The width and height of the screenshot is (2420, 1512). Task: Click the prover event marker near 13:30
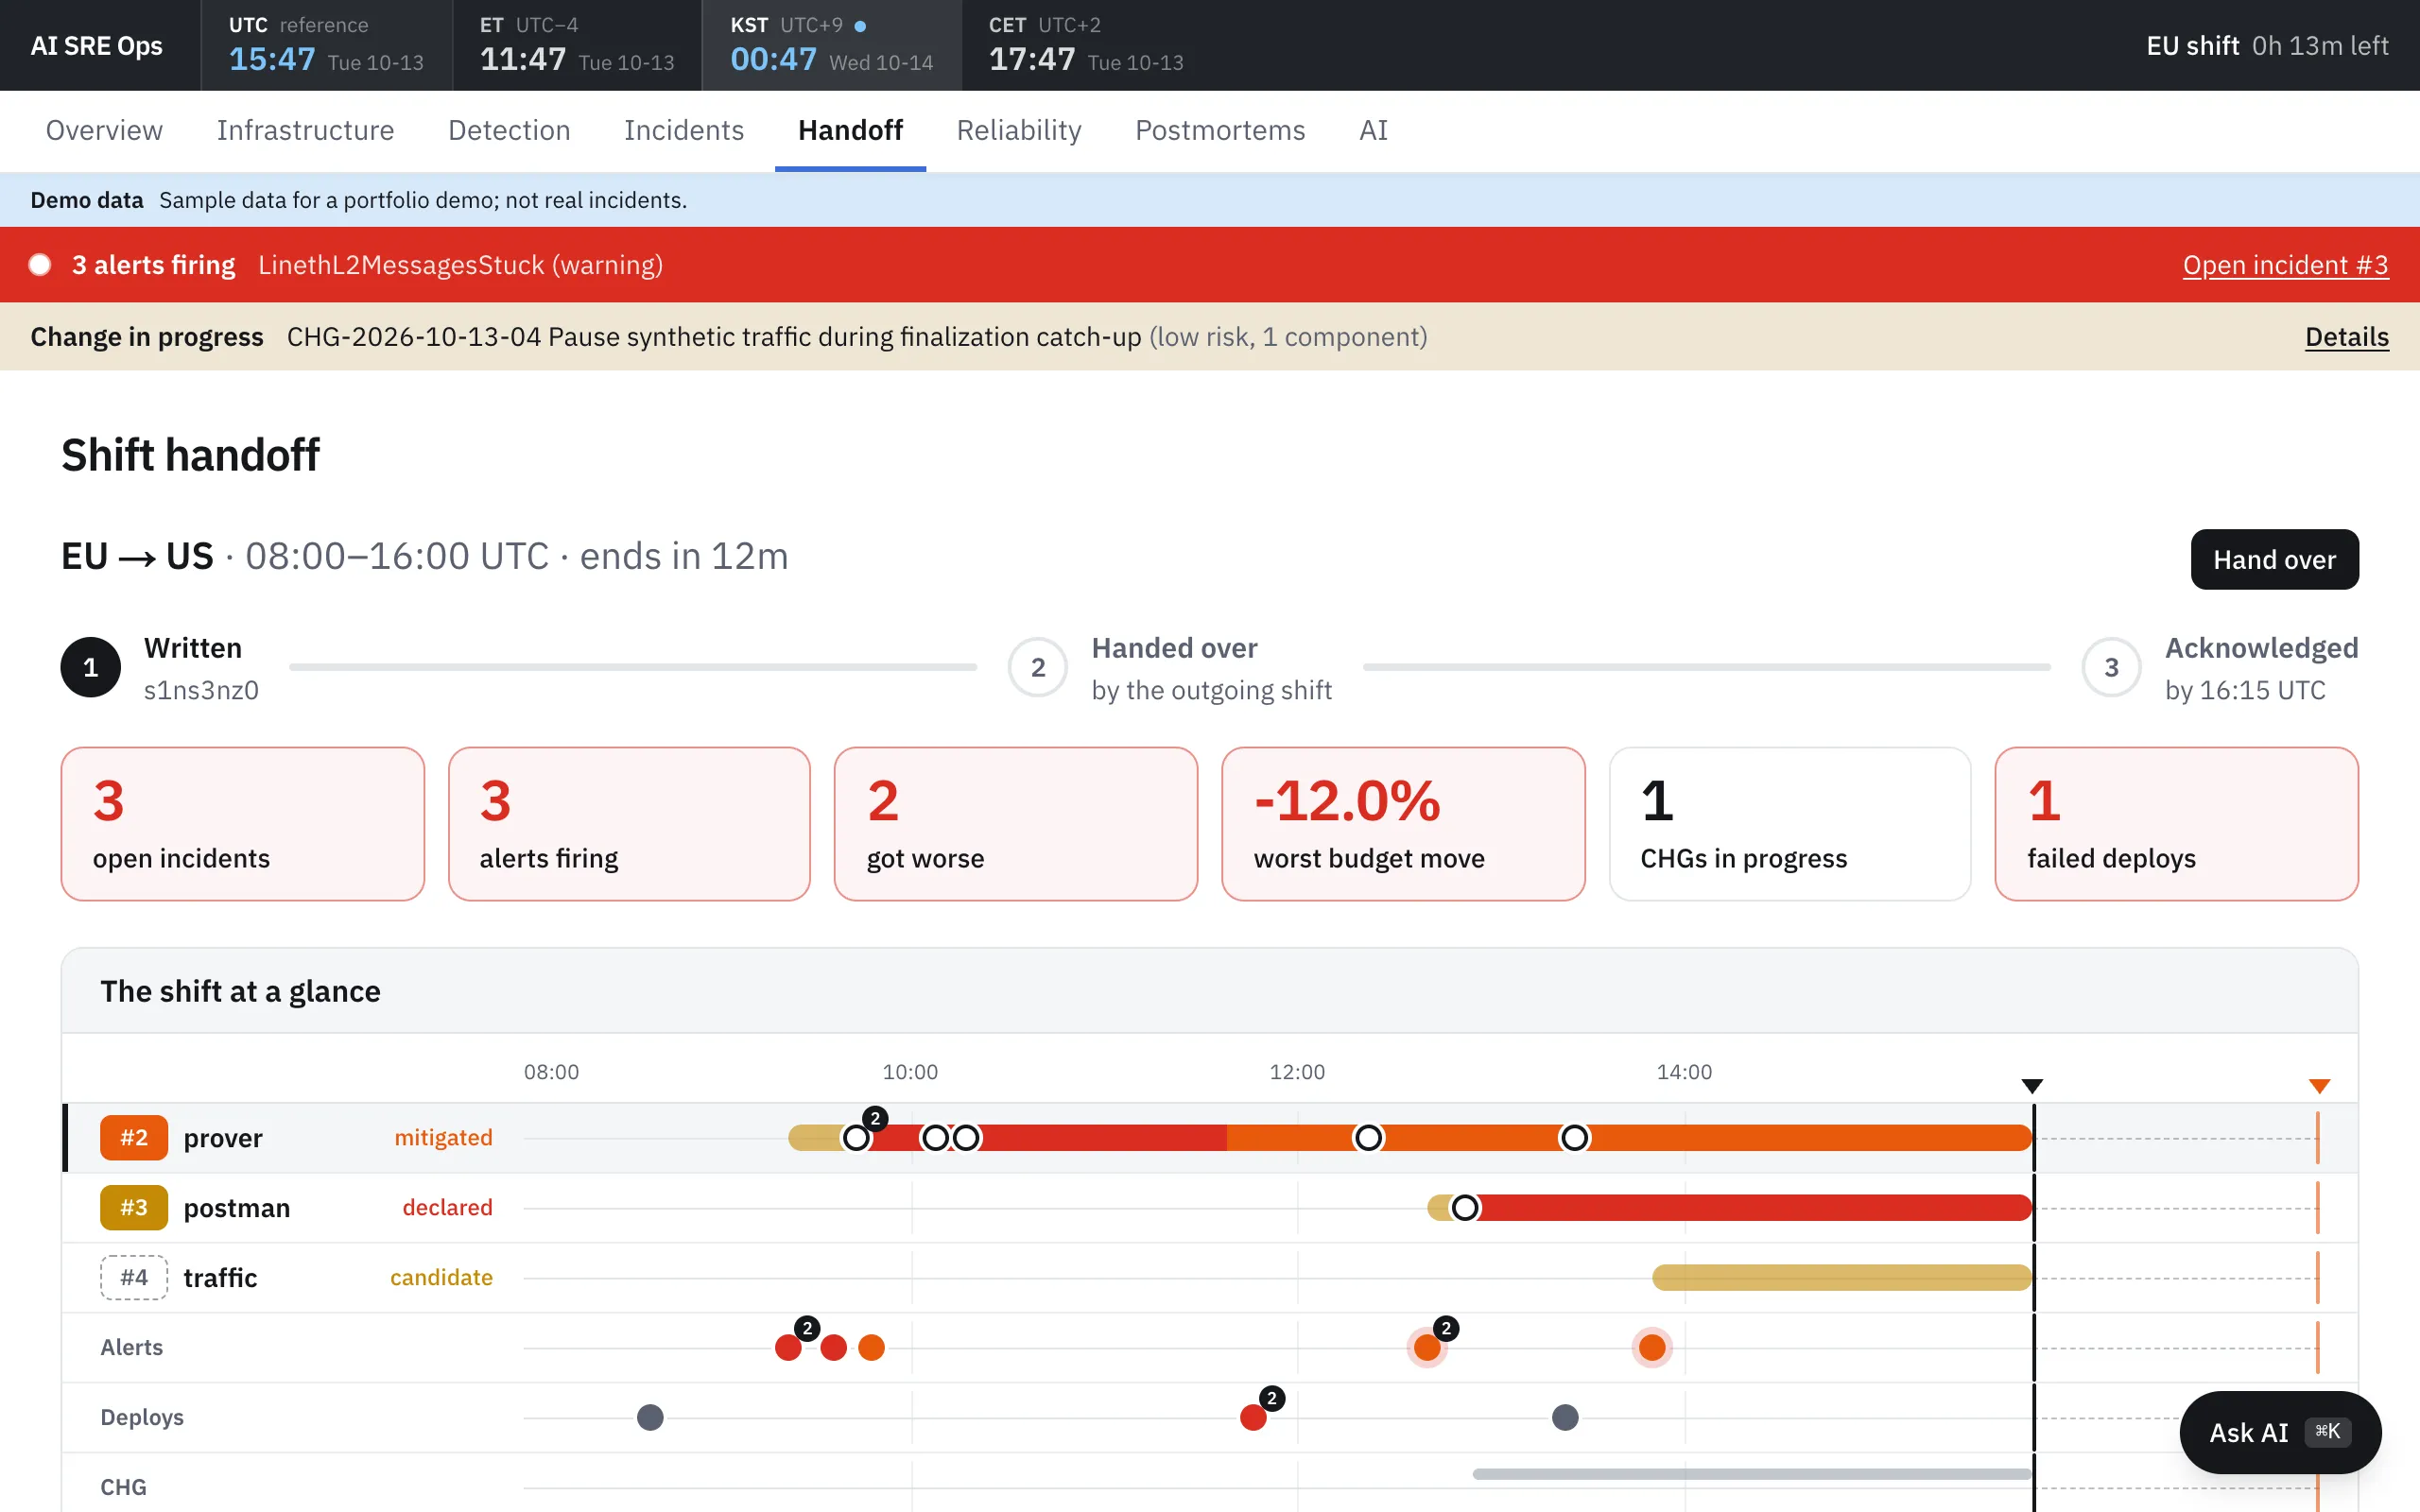[1574, 1138]
